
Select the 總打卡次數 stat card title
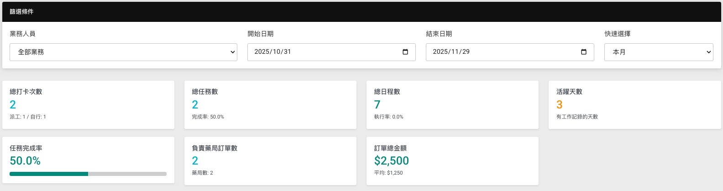(x=26, y=92)
